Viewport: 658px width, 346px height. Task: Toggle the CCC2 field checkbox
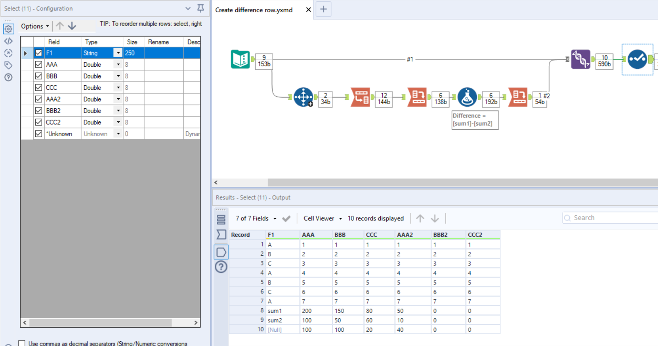[39, 122]
